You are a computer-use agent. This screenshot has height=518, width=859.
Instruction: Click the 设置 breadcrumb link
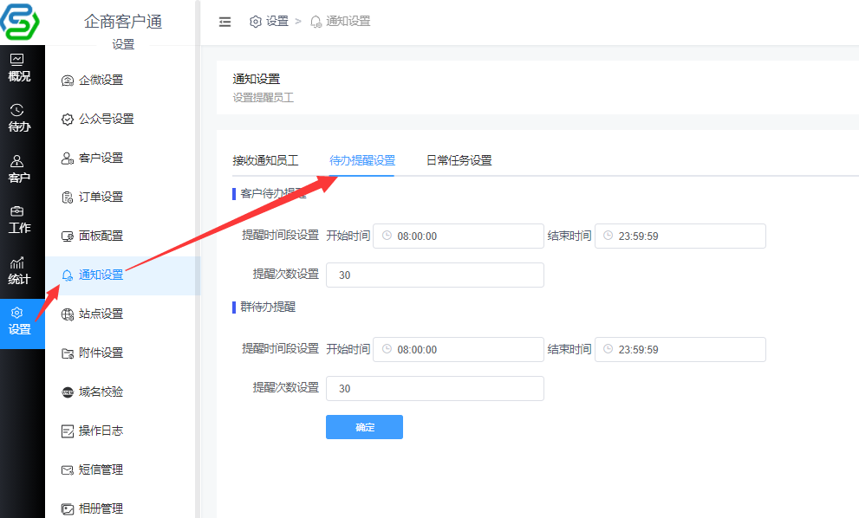[x=277, y=22]
